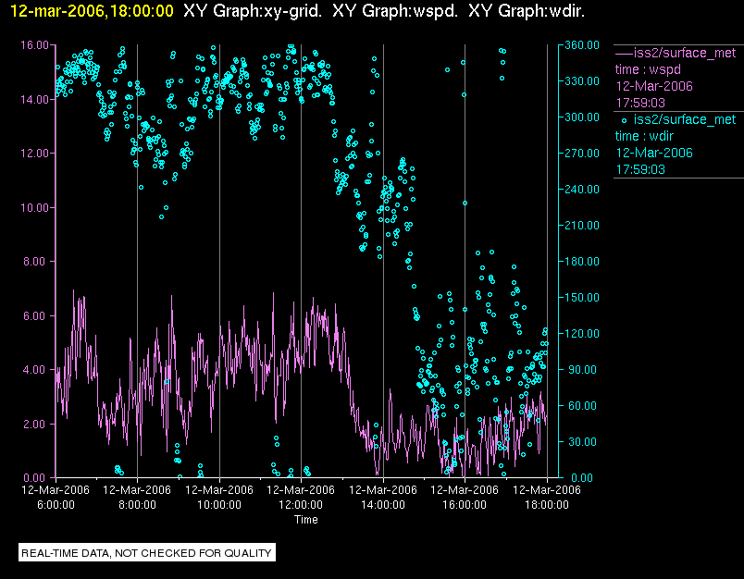Click the 6:00:00 x-axis tick label
Viewport: 744px width, 579px height.
click(56, 505)
